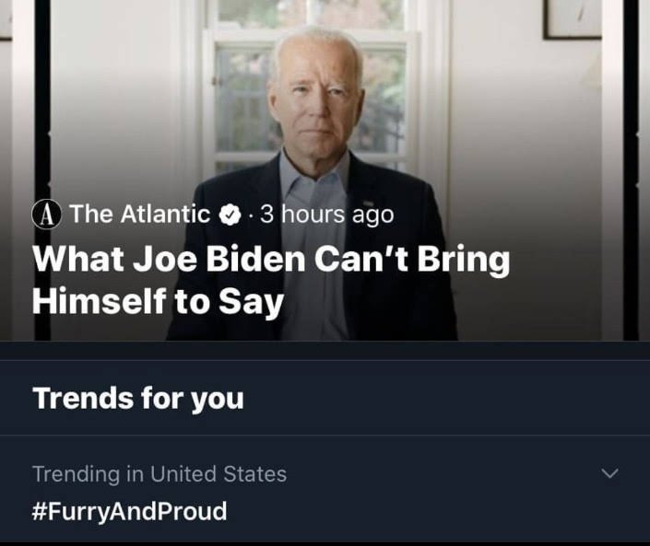Open The Atlantic publisher name
This screenshot has height=546, width=650.
pos(140,214)
